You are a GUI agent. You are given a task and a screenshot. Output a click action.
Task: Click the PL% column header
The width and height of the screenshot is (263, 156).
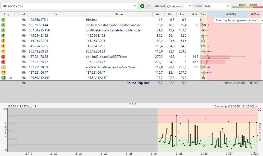(x=194, y=14)
